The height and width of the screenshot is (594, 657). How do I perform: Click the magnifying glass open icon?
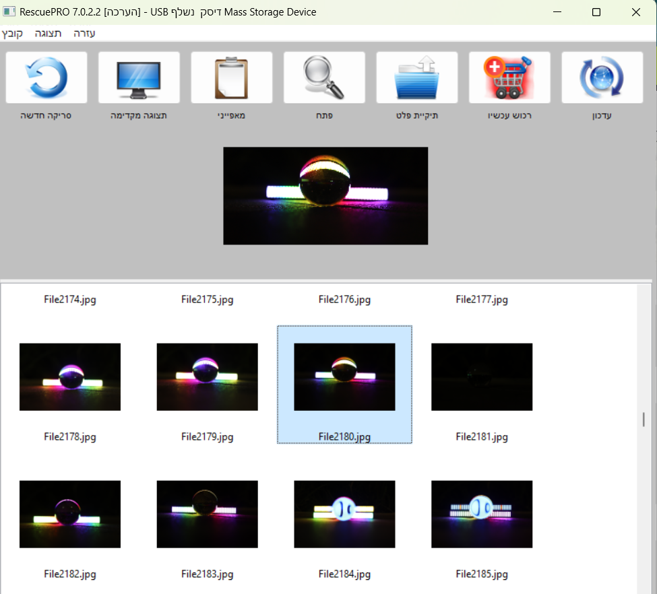click(x=324, y=77)
